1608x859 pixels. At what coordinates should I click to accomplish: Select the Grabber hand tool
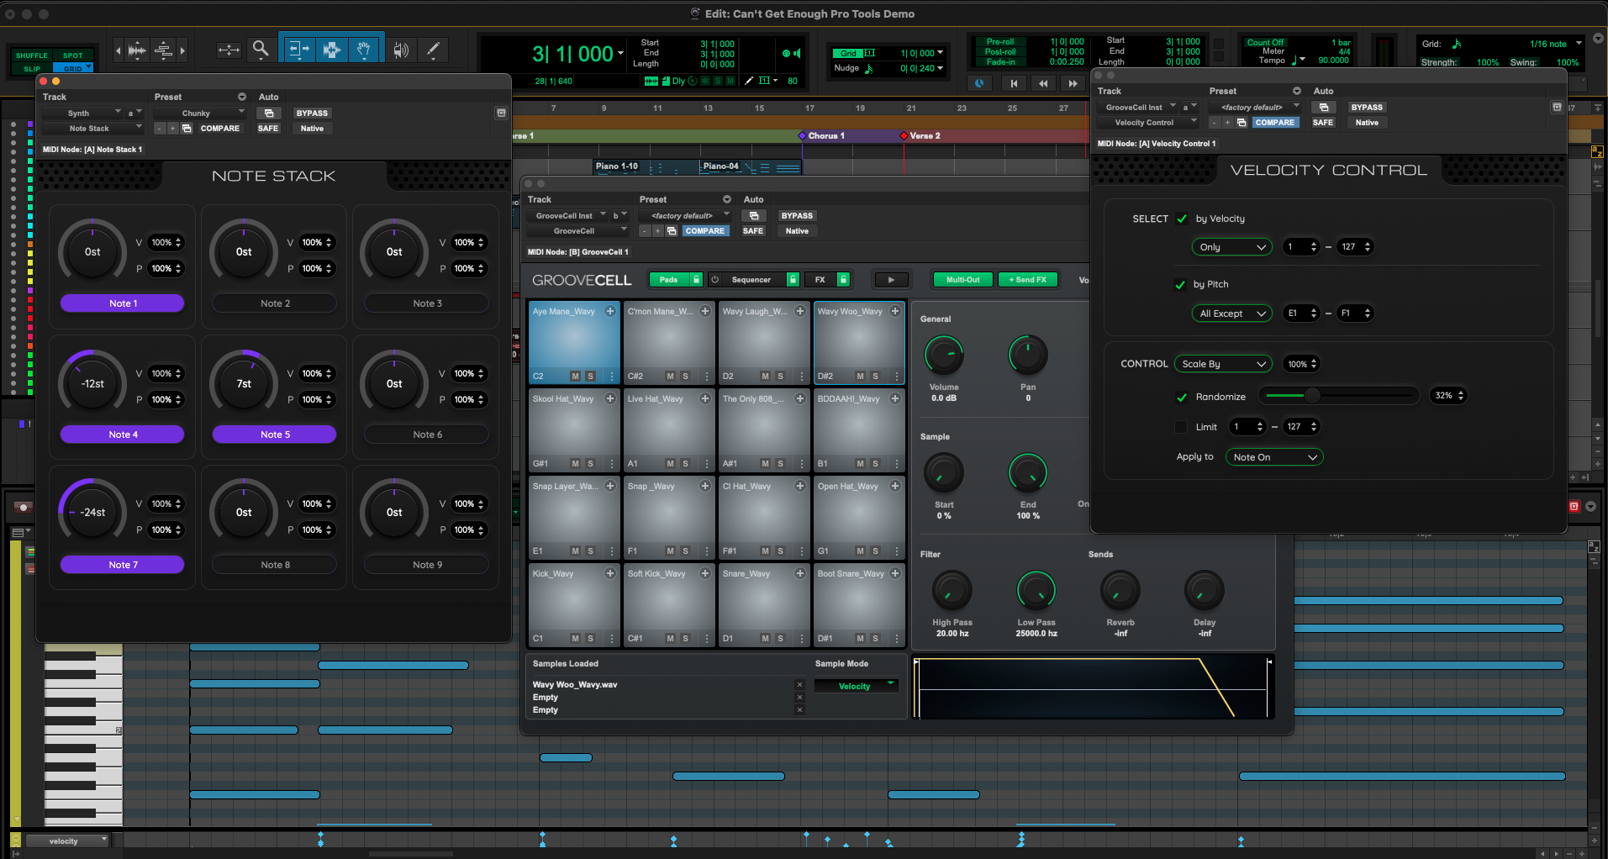click(x=364, y=50)
